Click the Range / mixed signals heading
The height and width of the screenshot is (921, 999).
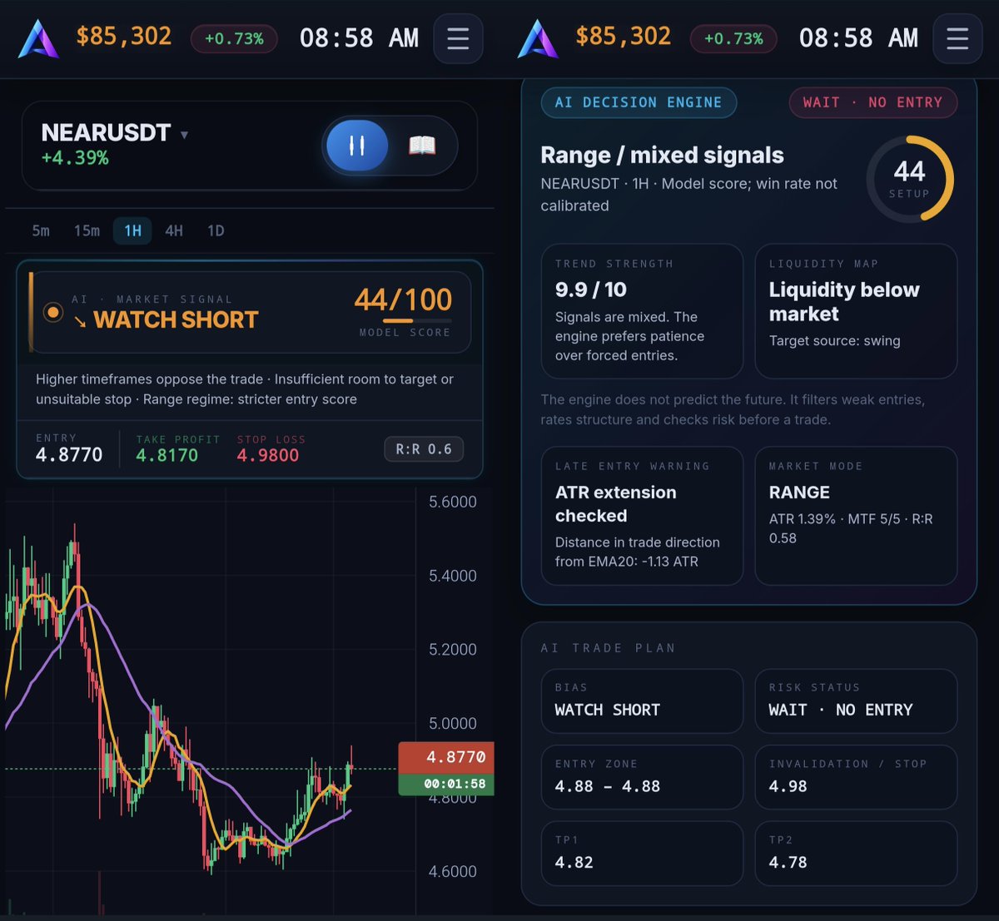(662, 156)
